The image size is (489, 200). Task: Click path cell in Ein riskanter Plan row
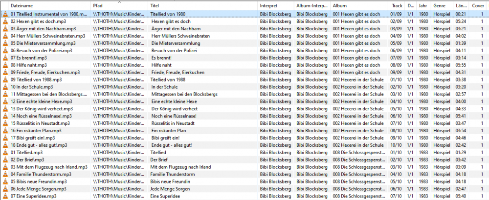[118, 130]
